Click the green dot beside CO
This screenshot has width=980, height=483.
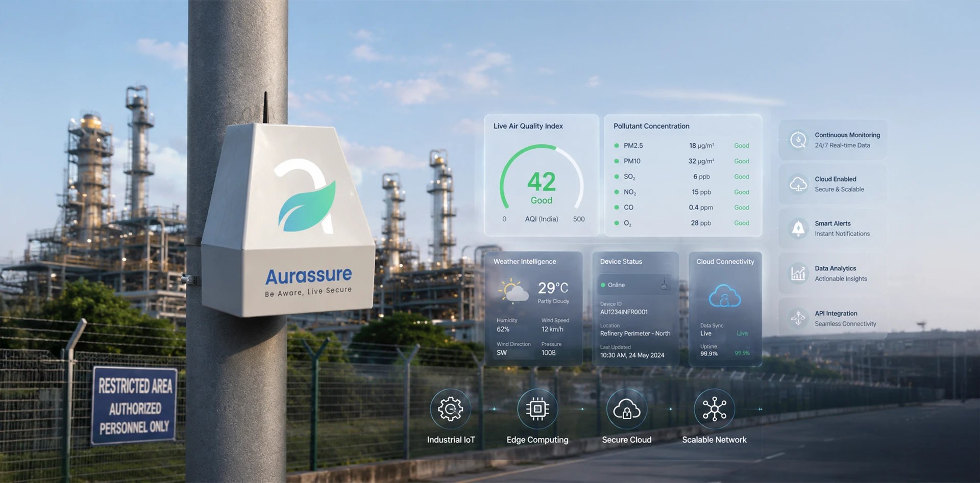point(617,208)
